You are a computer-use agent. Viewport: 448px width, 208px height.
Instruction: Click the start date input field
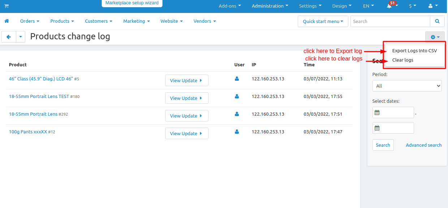[393, 112]
